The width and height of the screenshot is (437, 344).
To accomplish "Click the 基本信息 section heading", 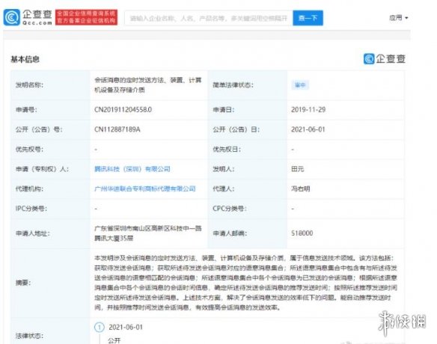I will point(25,59).
